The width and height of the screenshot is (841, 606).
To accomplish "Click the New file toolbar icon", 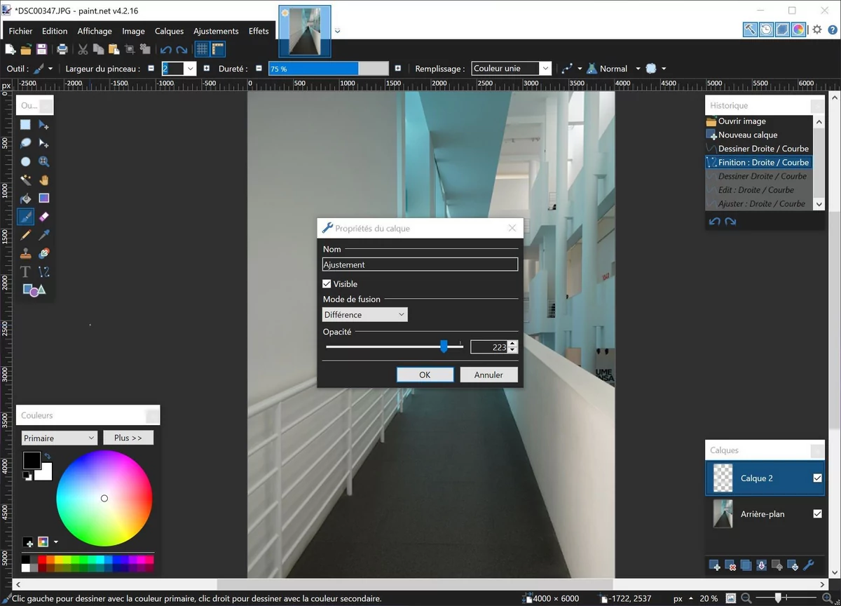I will click(x=11, y=49).
